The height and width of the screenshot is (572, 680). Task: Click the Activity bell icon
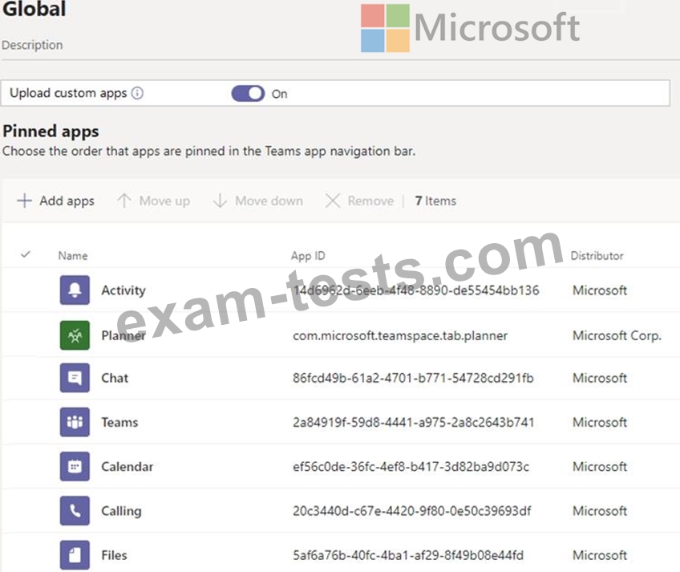75,290
